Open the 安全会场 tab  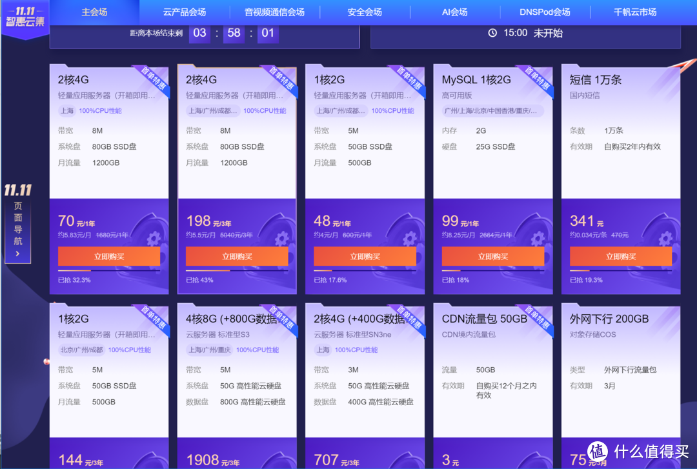coord(365,12)
